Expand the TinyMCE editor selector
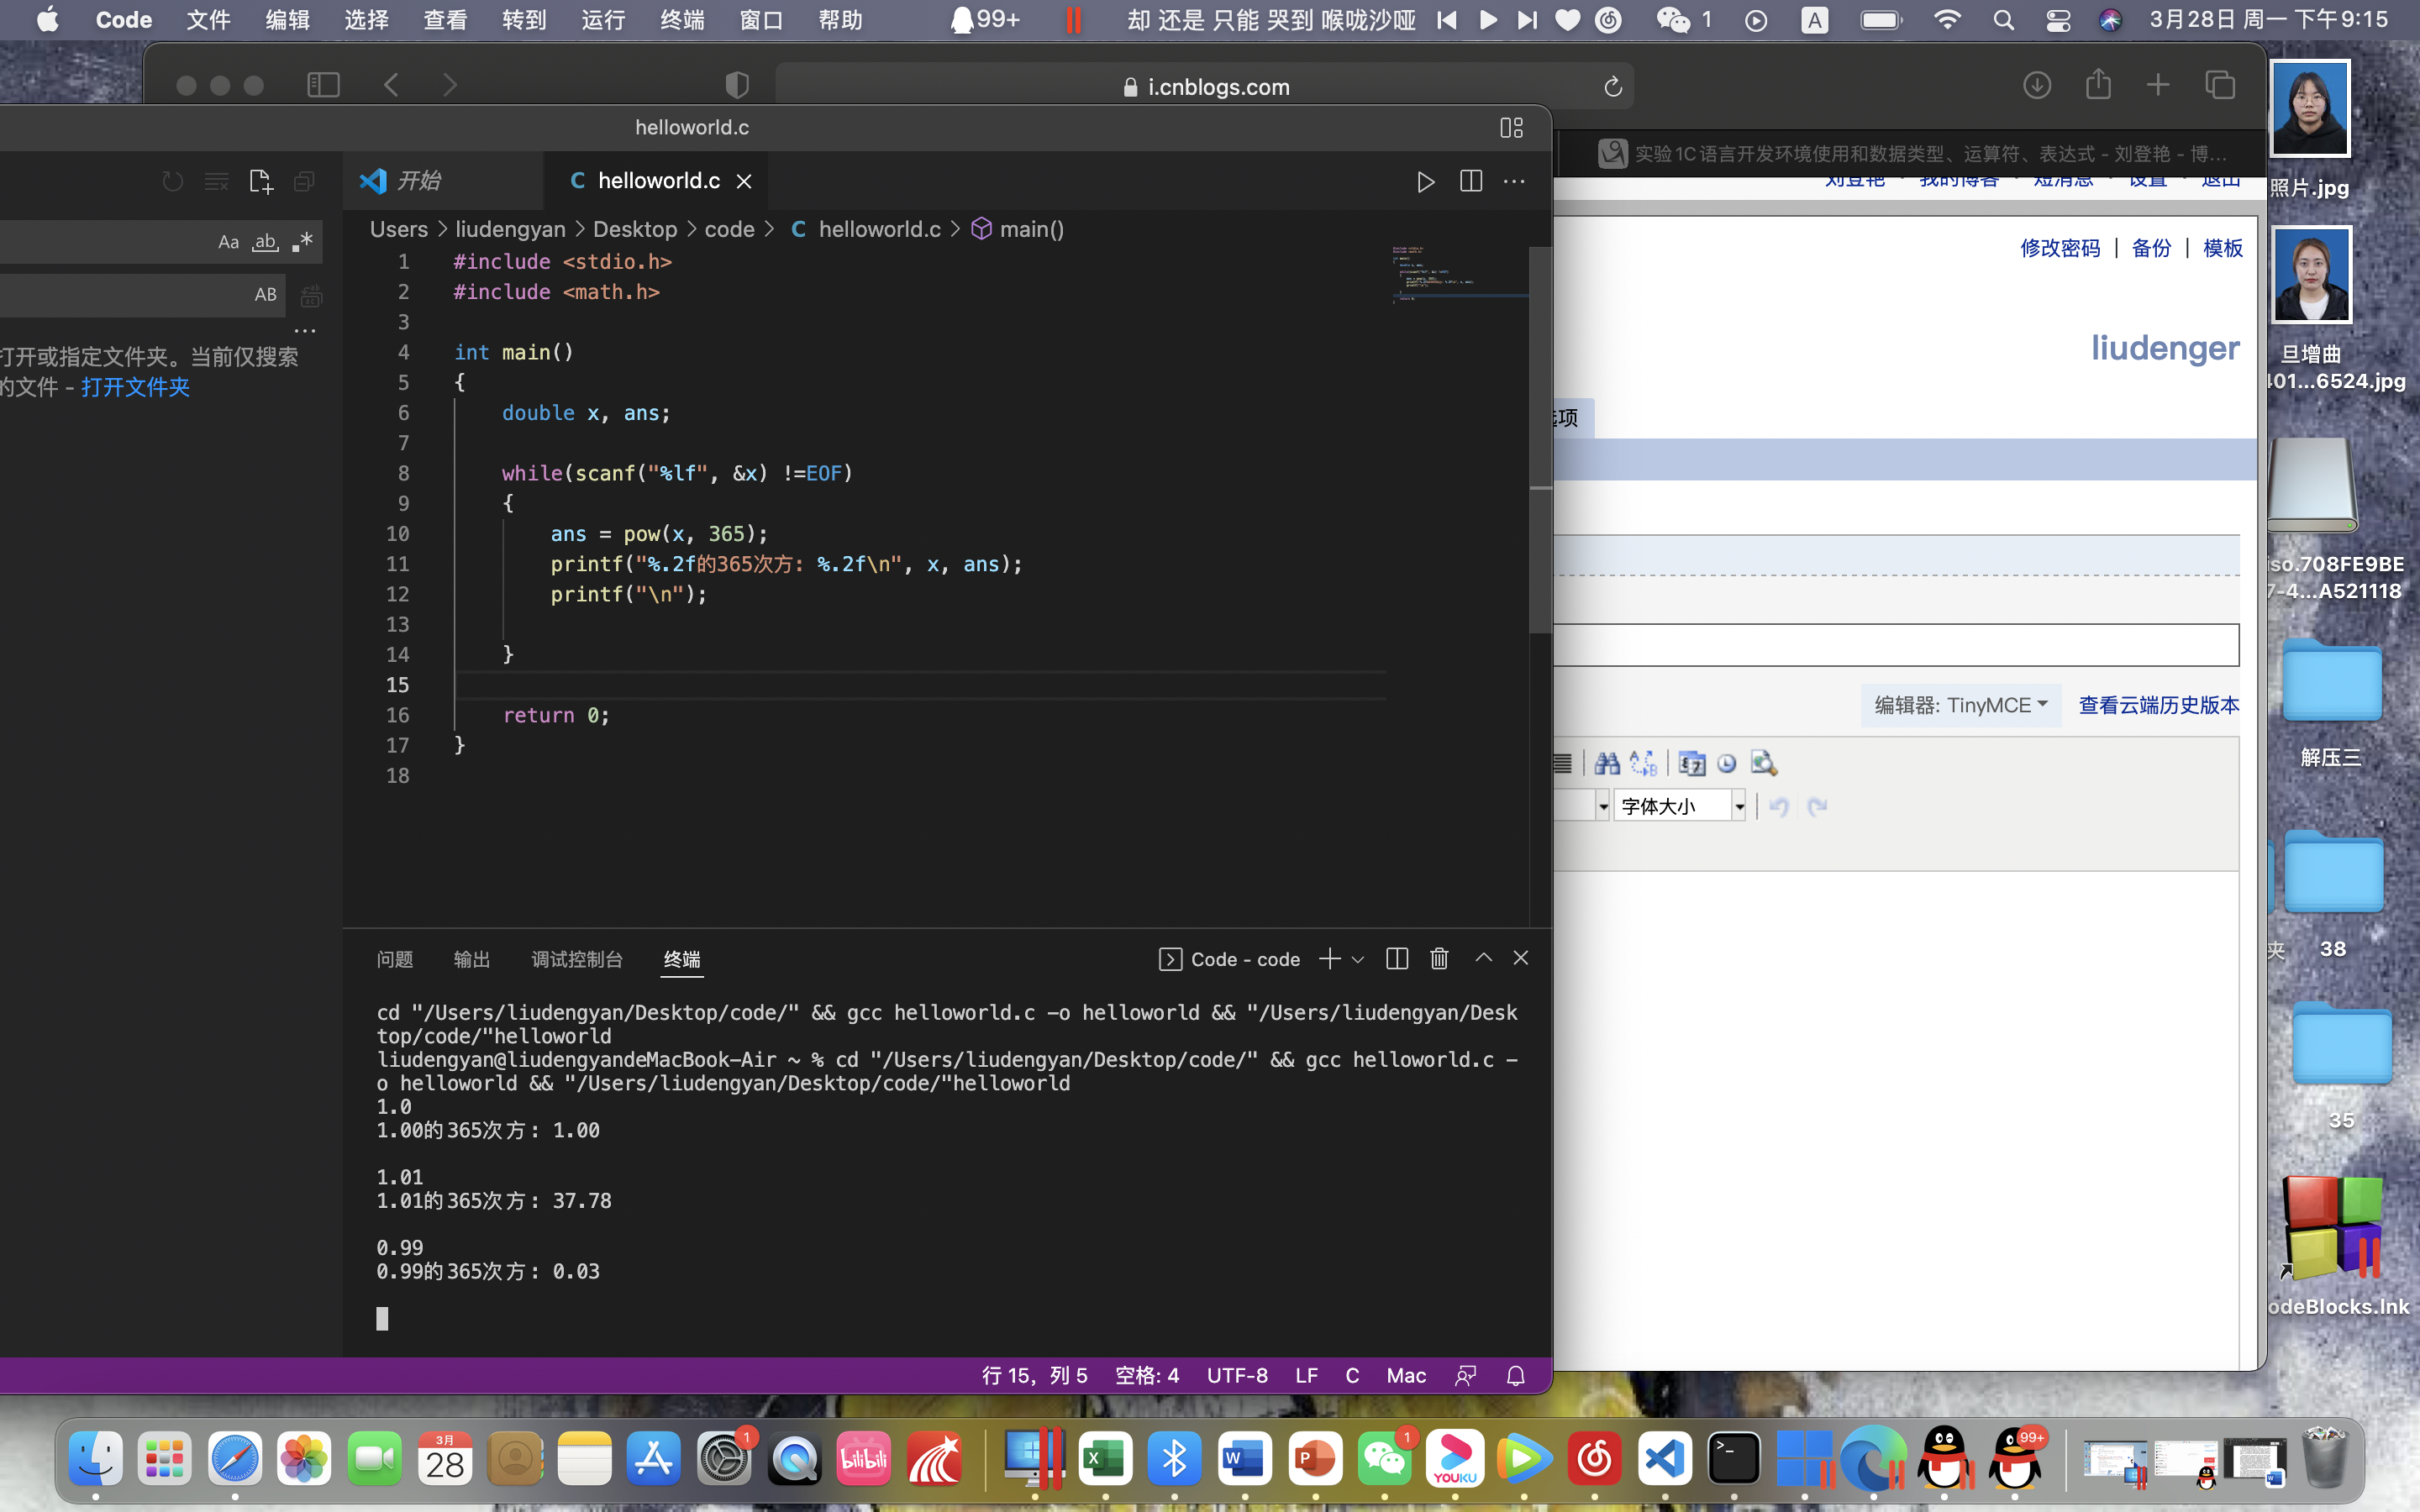Viewport: 2420px width, 1512px height. click(x=1960, y=705)
